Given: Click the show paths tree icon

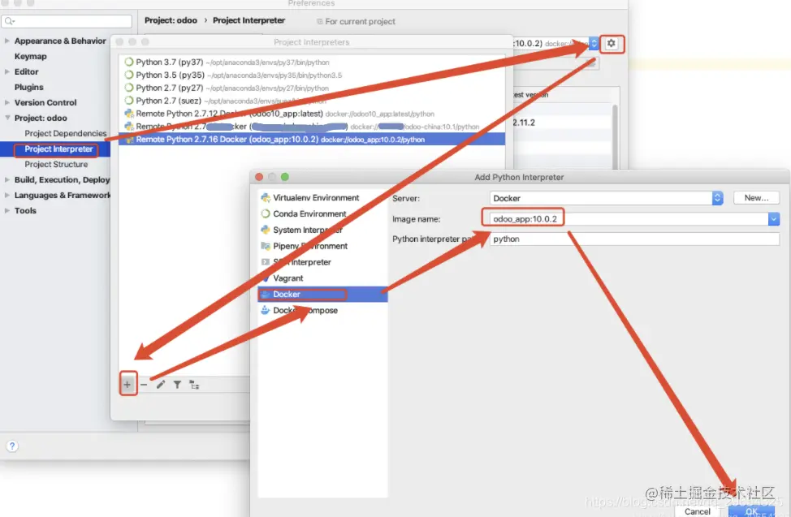Looking at the screenshot, I should pyautogui.click(x=194, y=385).
